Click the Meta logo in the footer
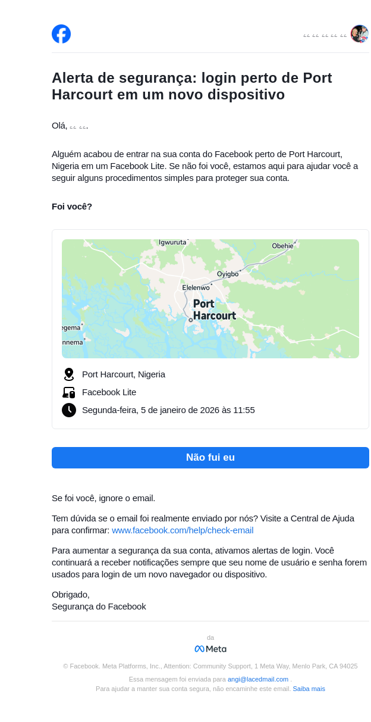This screenshot has width=371, height=722. click(210, 649)
